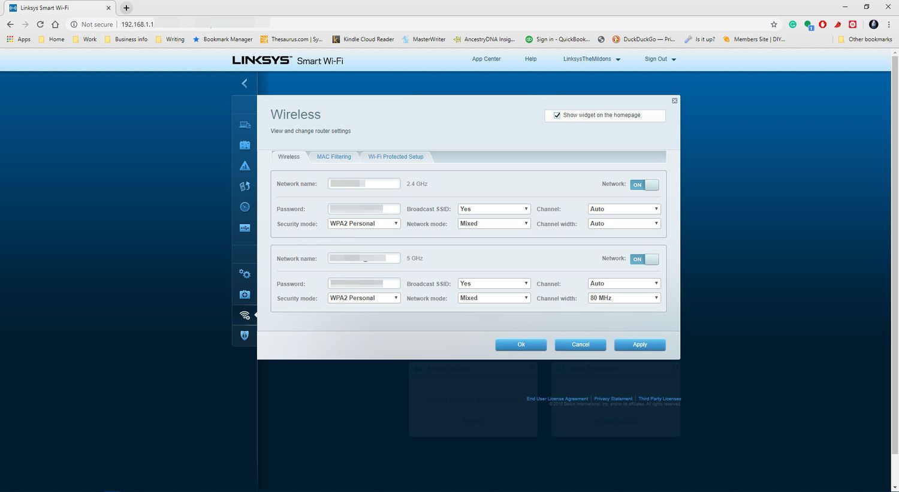The height and width of the screenshot is (492, 899).
Task: Collapse the sidebar with the back arrow
Action: pyautogui.click(x=245, y=83)
